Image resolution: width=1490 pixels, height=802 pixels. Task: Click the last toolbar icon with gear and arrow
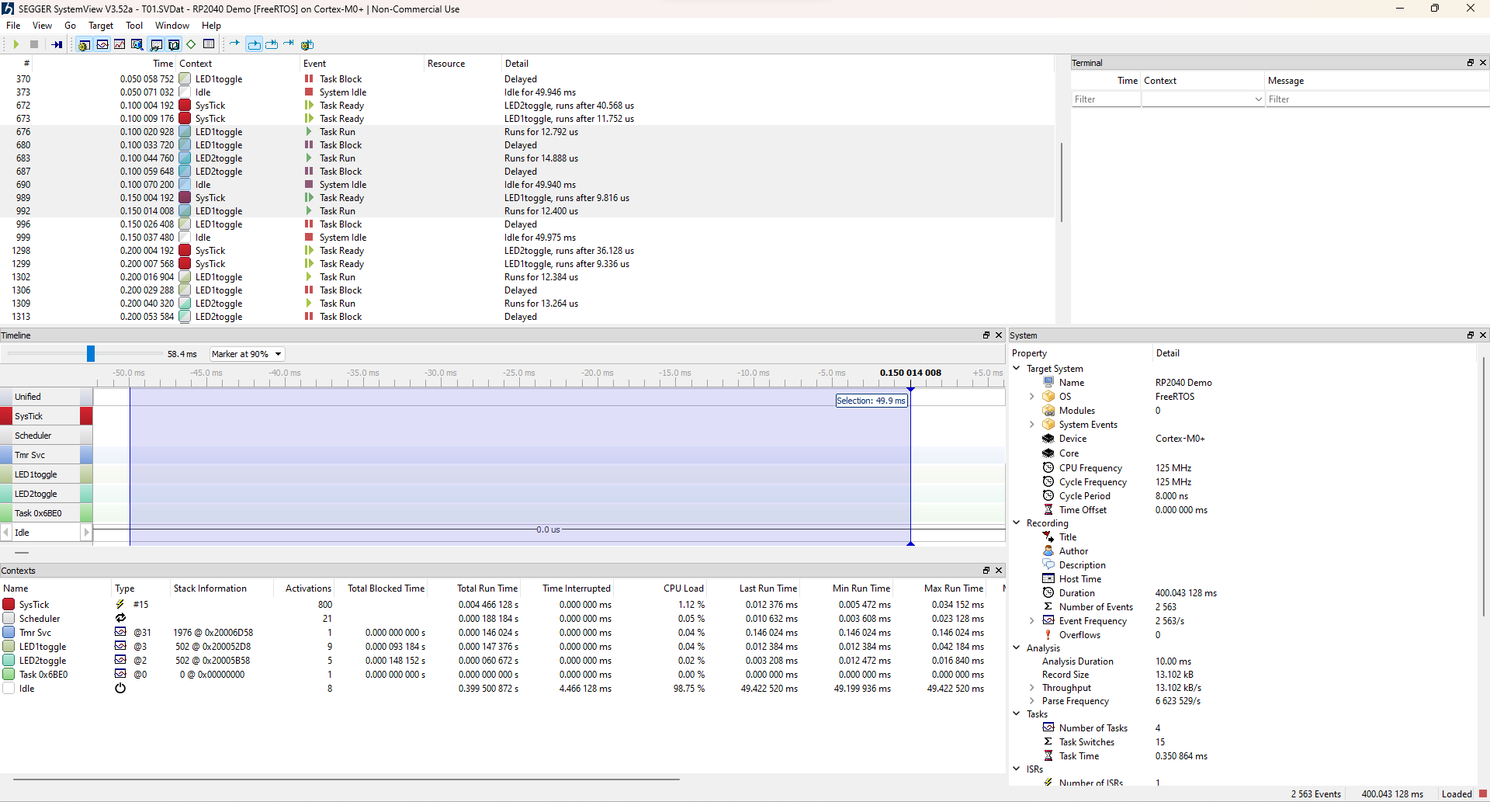pos(307,44)
